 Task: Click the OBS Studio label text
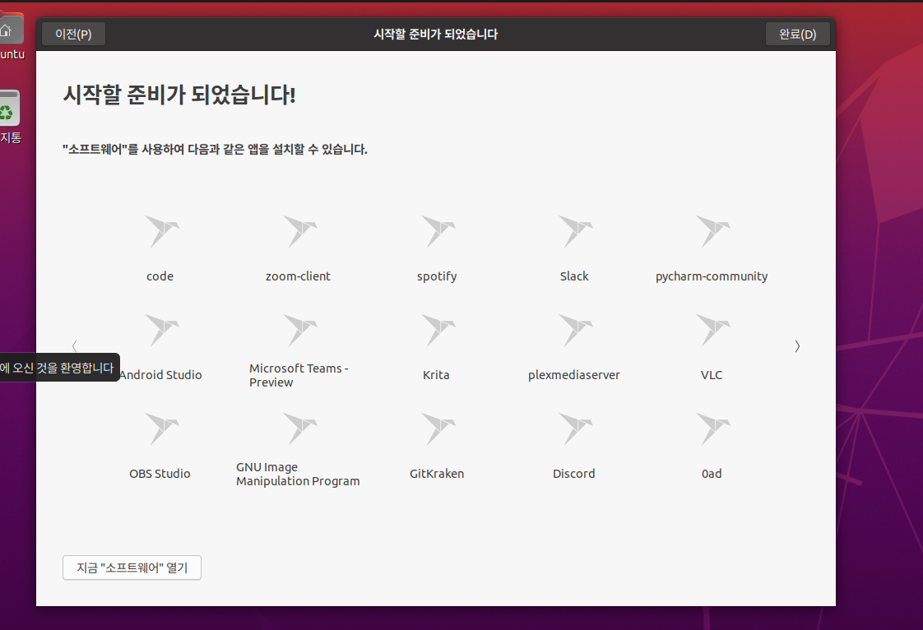point(160,474)
